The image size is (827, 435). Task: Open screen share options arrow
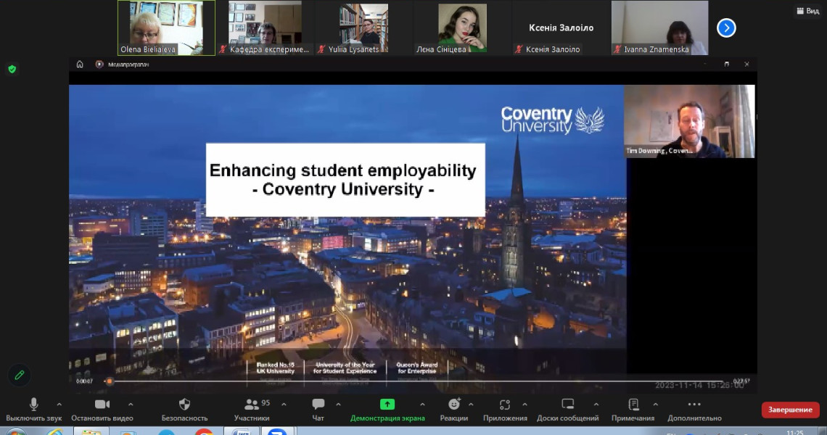(x=422, y=405)
